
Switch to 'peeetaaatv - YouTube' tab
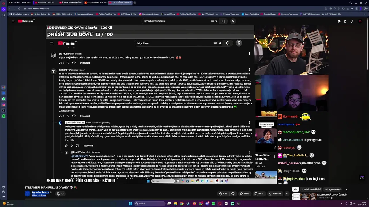pyautogui.click(x=45, y=3)
